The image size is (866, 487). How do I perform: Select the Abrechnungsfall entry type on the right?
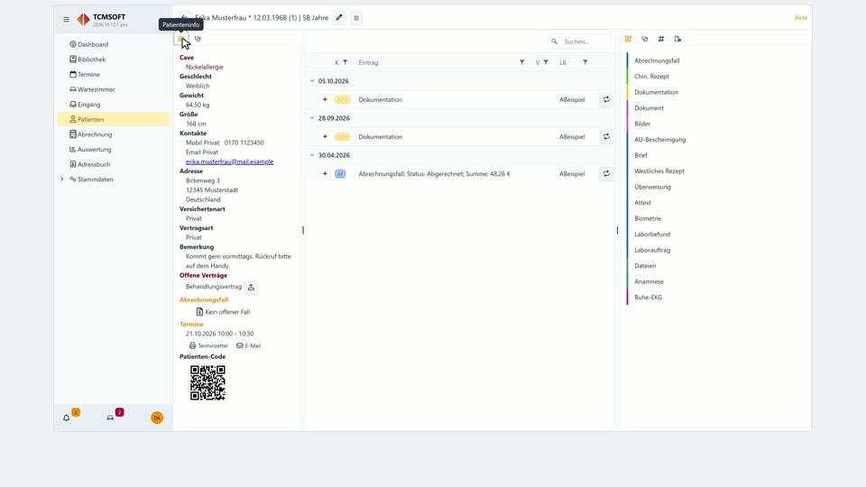(657, 60)
